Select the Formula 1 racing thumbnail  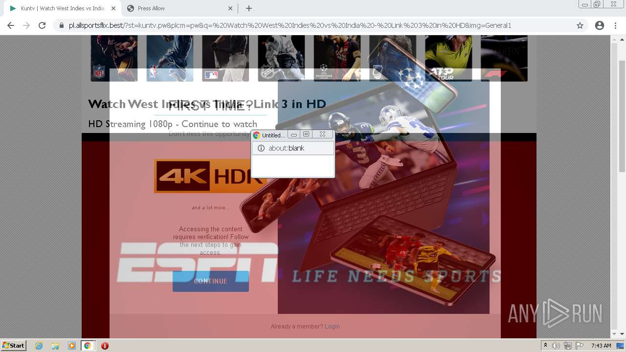tap(504, 58)
